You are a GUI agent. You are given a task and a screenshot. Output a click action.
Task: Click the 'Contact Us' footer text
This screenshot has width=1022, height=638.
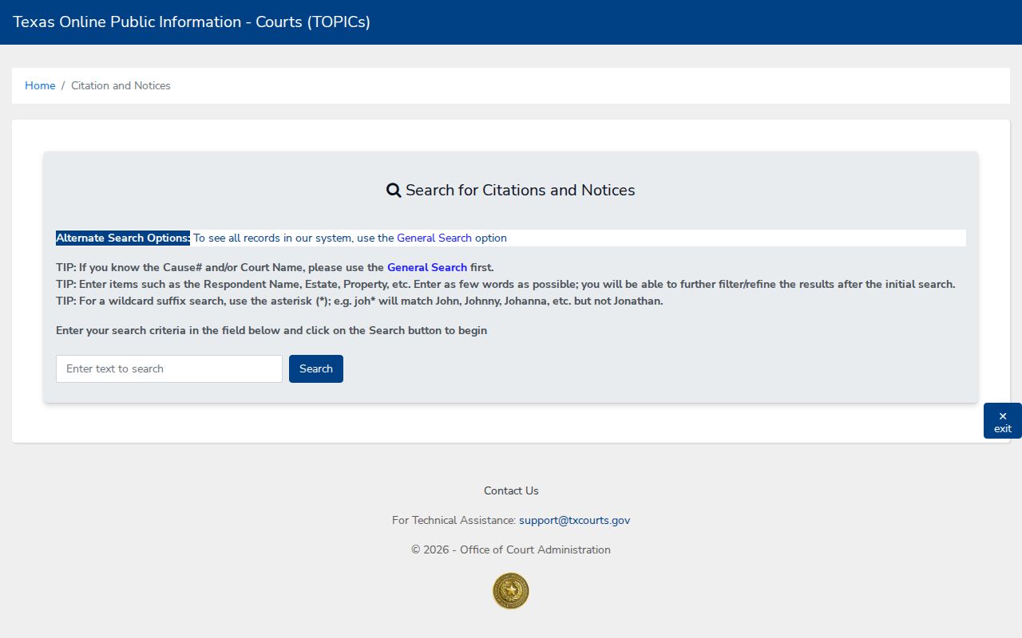(x=511, y=490)
